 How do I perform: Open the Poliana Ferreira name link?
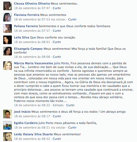(x=26, y=26)
